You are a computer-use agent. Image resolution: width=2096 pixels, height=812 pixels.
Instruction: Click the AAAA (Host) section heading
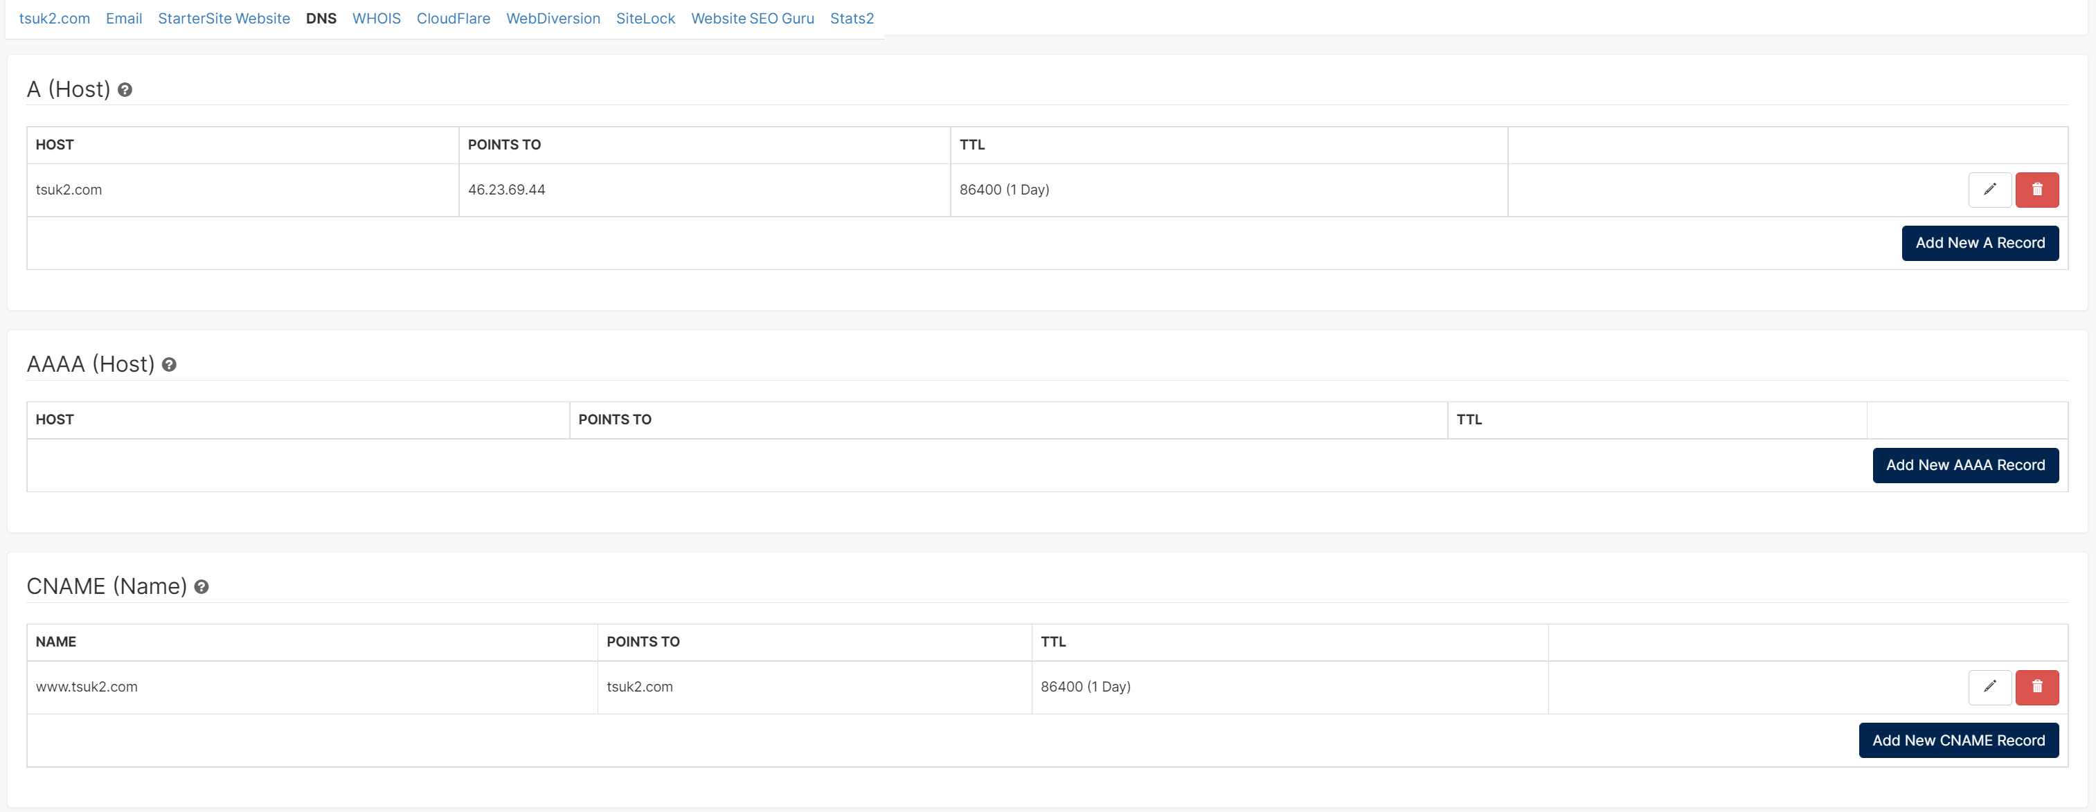(x=90, y=365)
